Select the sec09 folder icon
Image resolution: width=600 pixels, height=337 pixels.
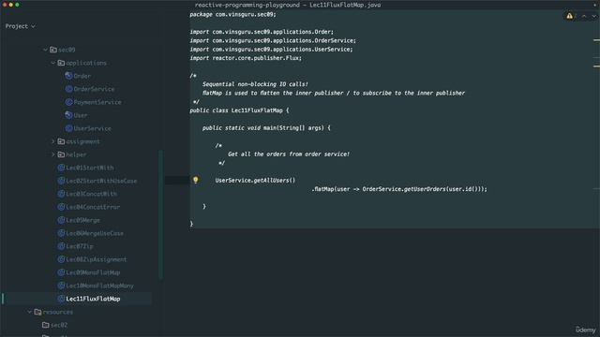pyautogui.click(x=53, y=50)
